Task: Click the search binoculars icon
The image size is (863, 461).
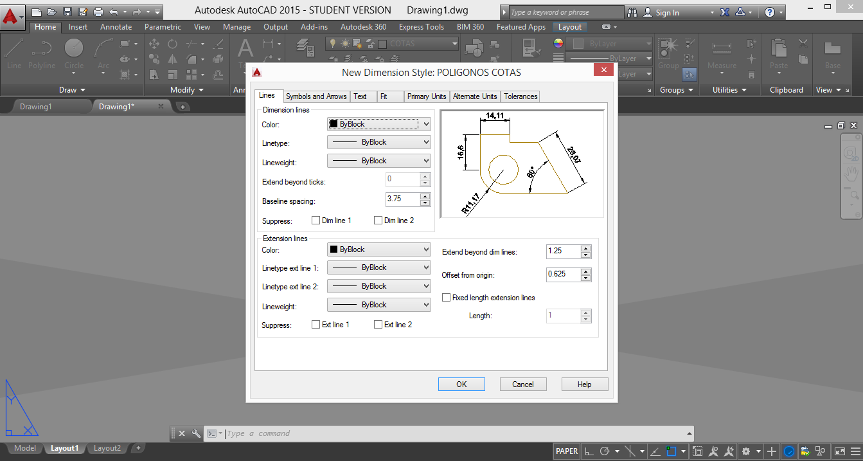Action: click(x=632, y=12)
